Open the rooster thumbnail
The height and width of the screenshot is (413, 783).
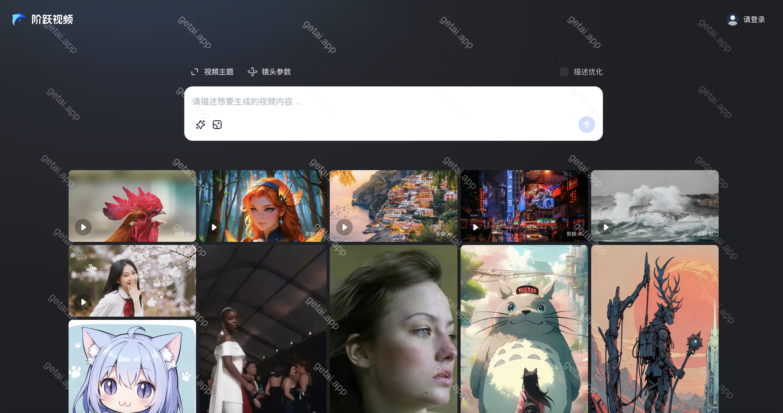pyautogui.click(x=132, y=206)
